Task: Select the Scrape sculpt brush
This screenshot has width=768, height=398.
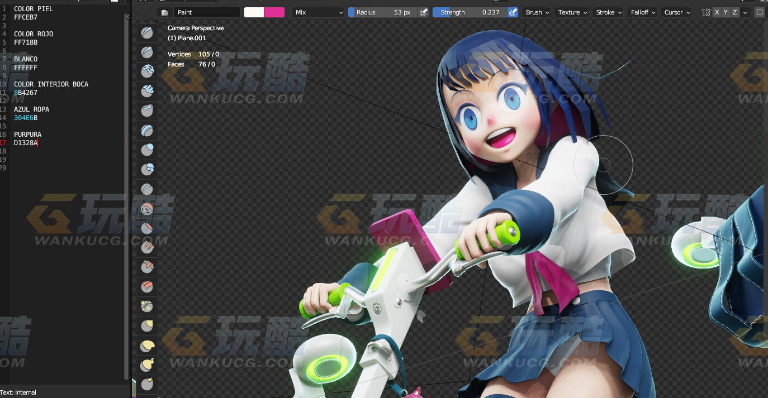Action: [x=147, y=267]
